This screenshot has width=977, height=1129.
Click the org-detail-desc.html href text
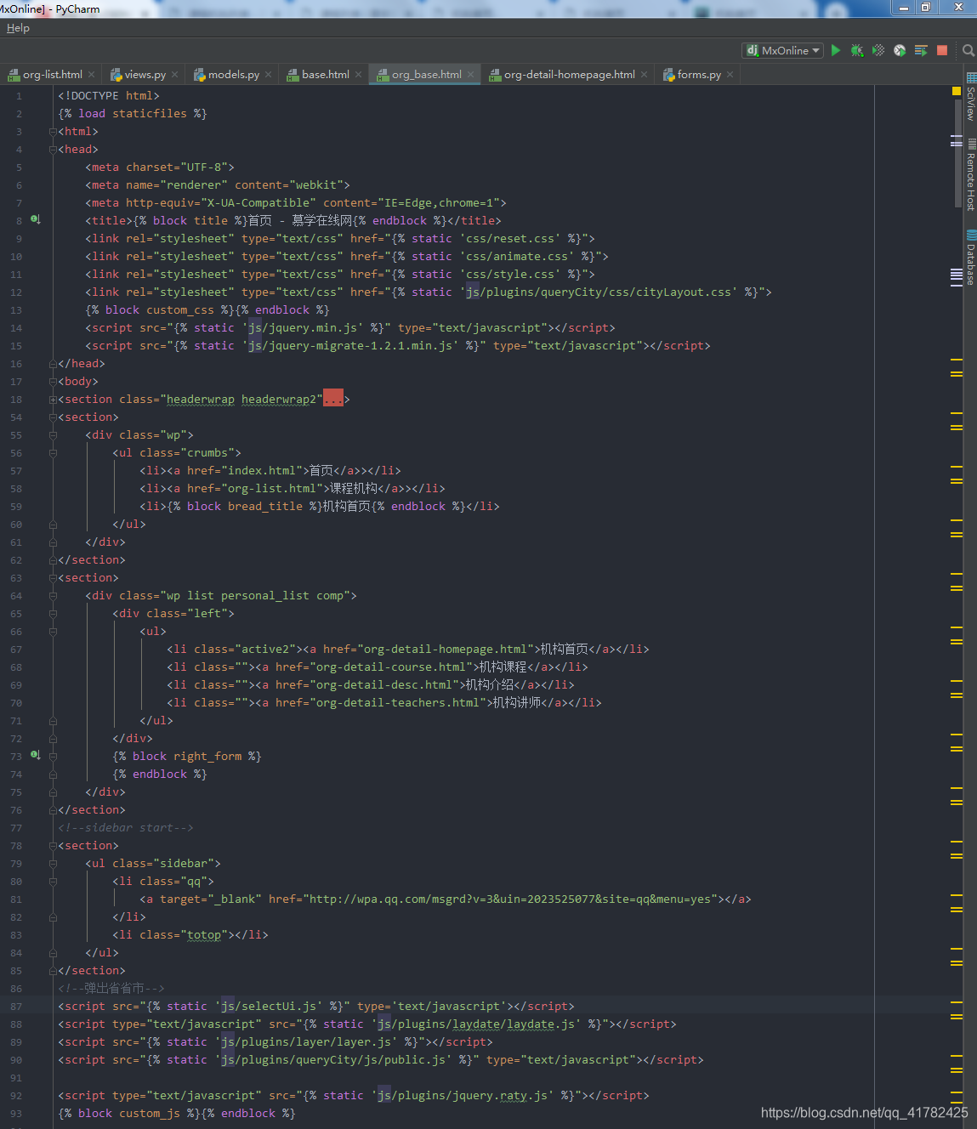383,684
